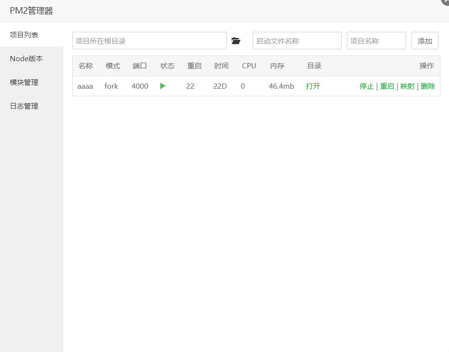
Task: Go to the 日志管理 tab
Action: click(x=31, y=106)
